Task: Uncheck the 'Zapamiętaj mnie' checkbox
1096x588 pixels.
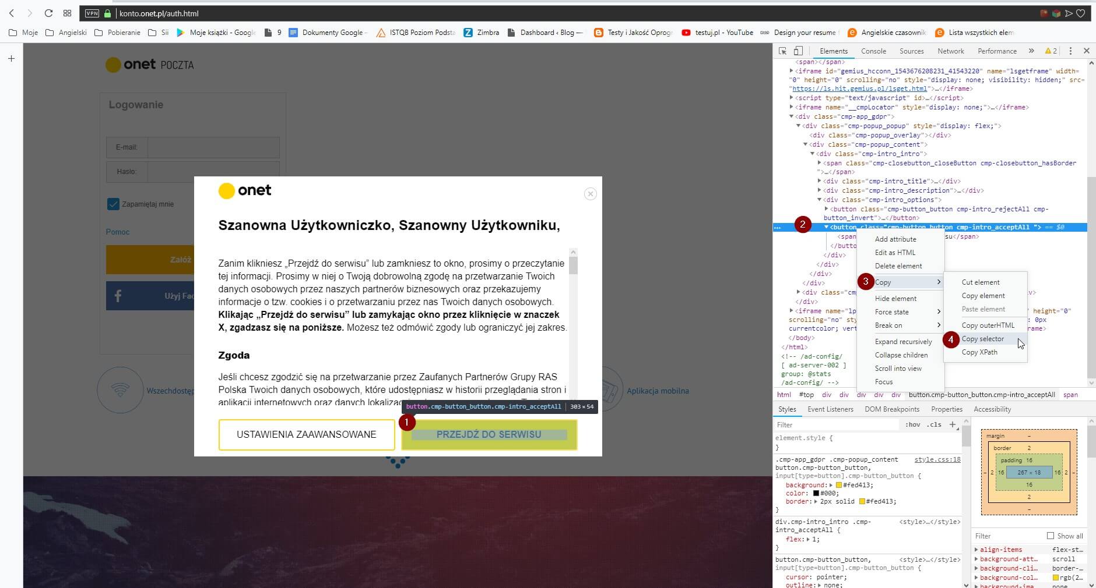Action: click(113, 204)
